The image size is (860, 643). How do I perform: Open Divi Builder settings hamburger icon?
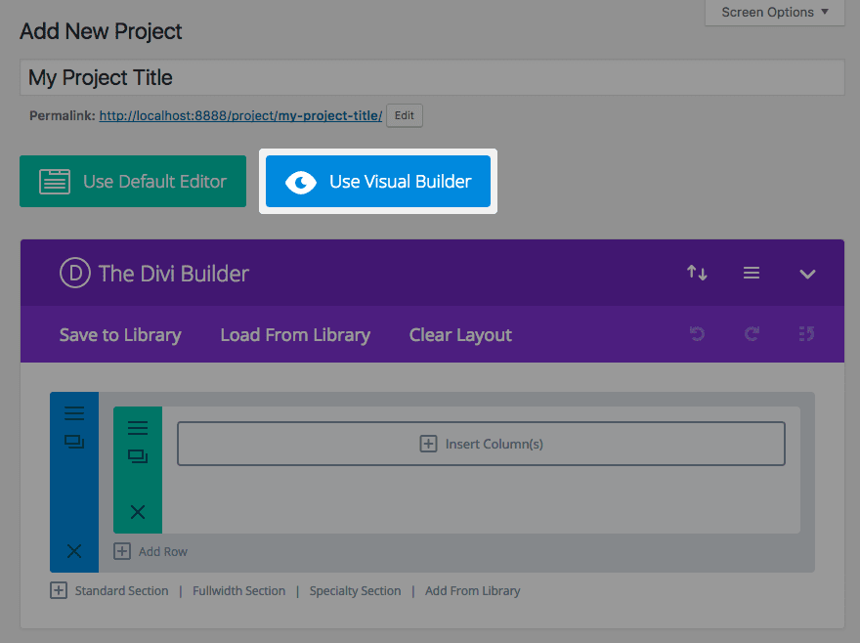pos(752,274)
